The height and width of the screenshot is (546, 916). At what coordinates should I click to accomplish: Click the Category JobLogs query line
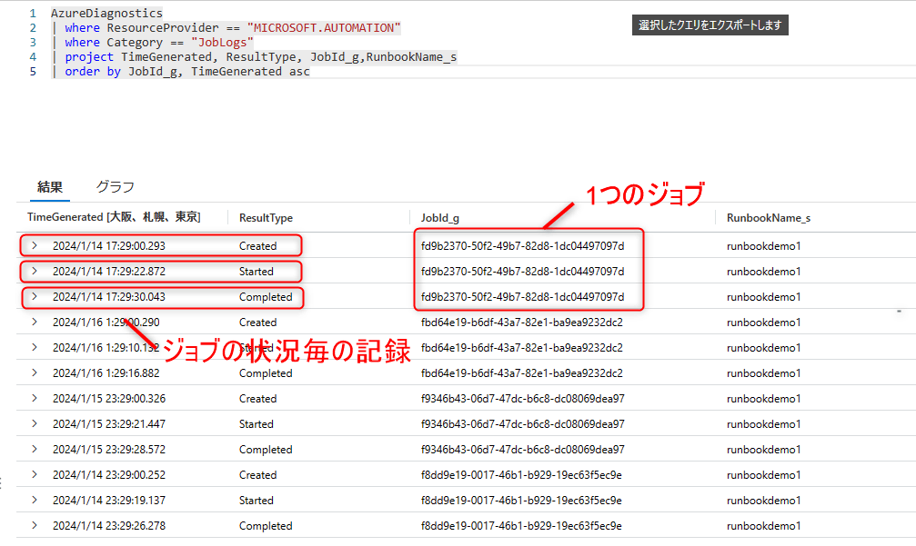(153, 42)
